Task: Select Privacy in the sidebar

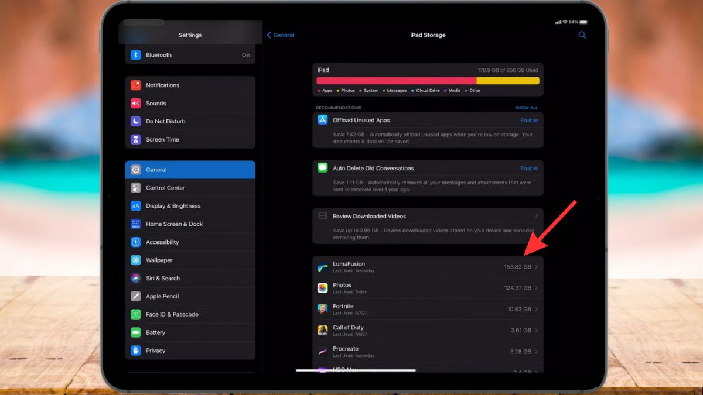Action: click(x=155, y=351)
